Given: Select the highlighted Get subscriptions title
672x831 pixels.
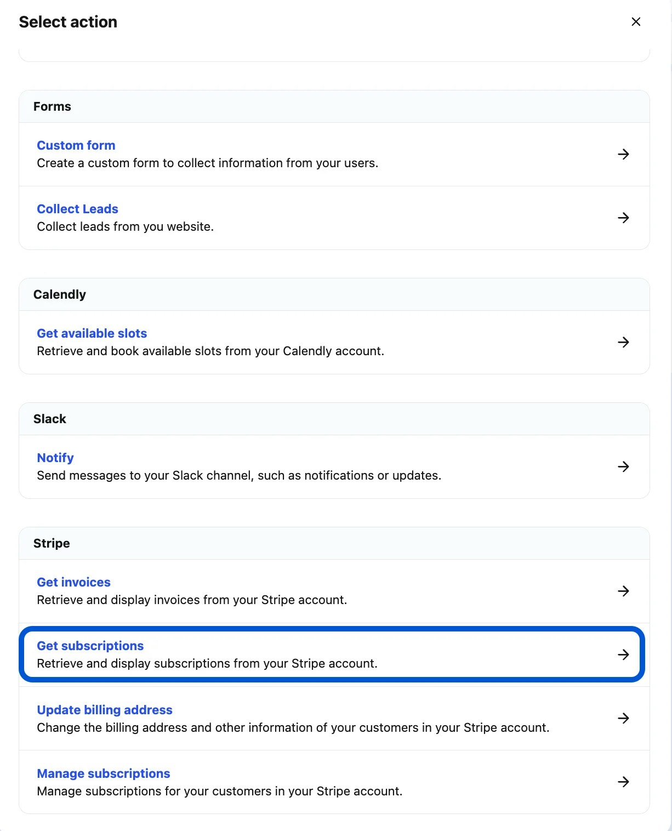Looking at the screenshot, I should point(90,646).
